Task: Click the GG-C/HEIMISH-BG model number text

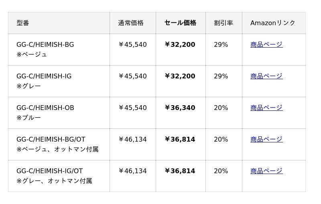Action: [x=45, y=44]
